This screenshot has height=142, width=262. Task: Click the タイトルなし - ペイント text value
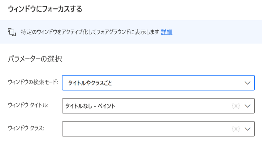click(x=90, y=106)
